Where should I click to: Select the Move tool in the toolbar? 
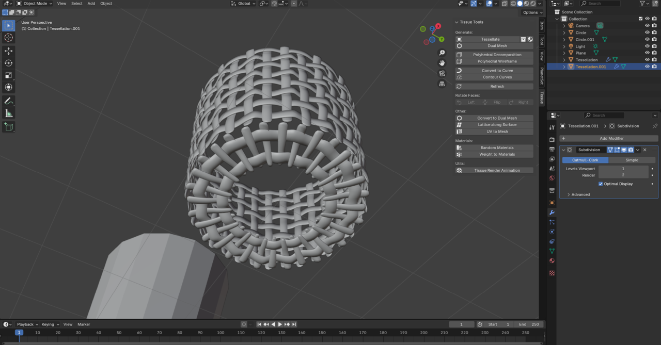click(9, 51)
